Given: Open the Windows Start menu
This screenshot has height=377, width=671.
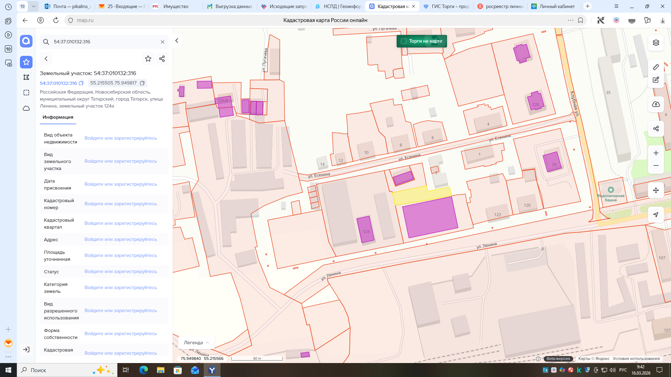Looking at the screenshot, I should (8, 370).
